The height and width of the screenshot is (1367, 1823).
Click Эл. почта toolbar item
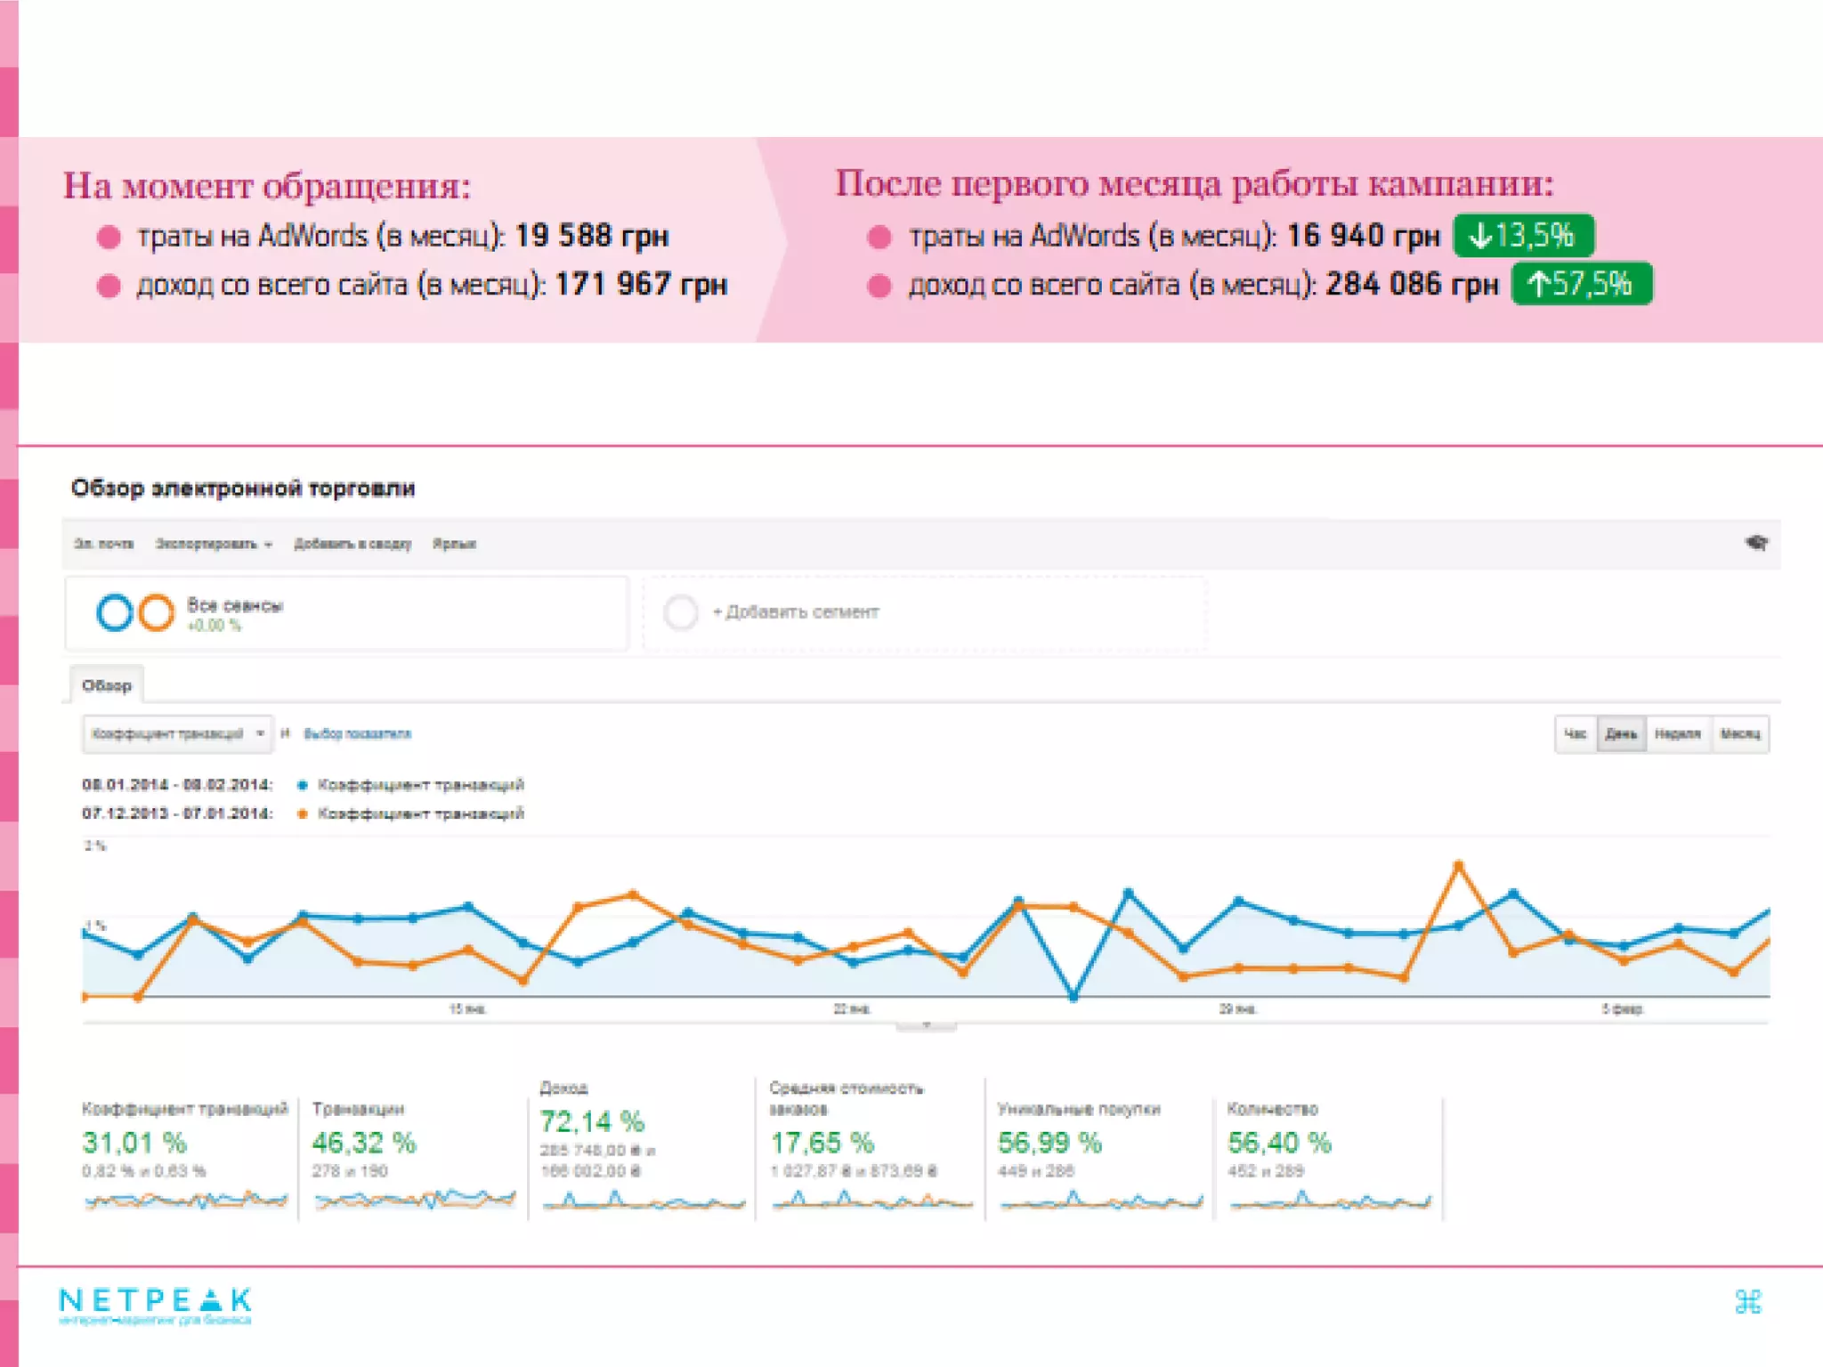click(104, 544)
